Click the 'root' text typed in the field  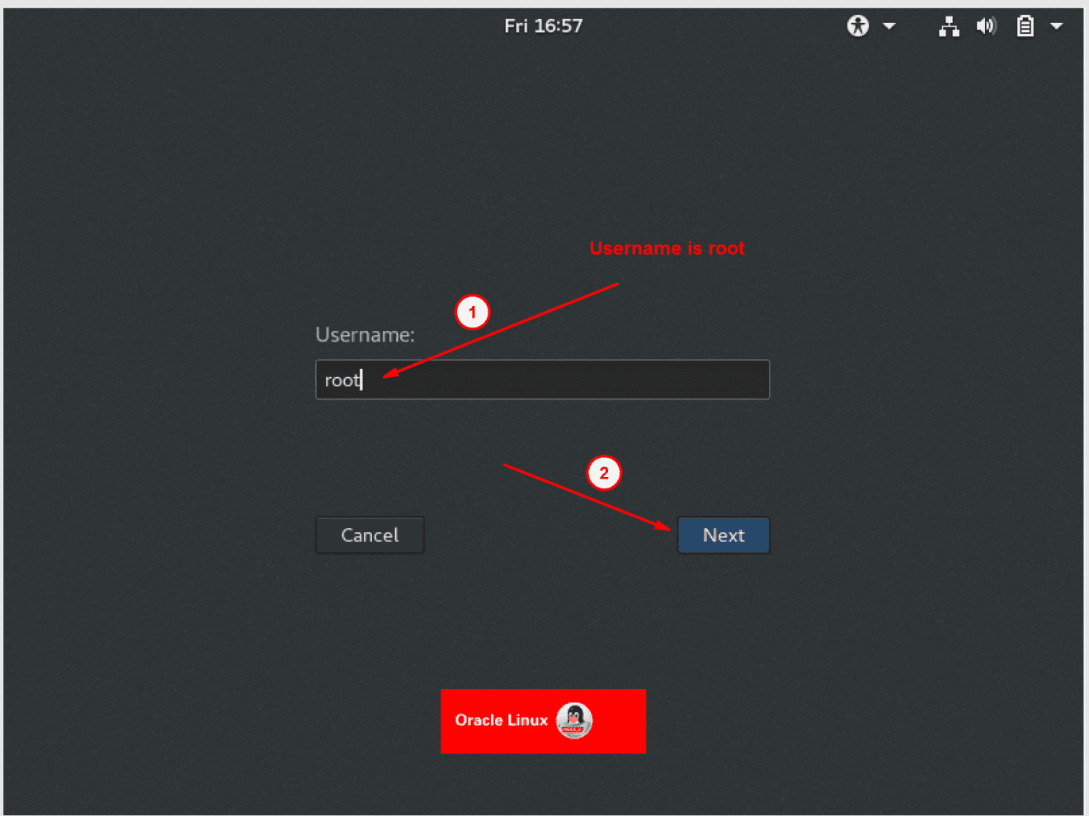(x=341, y=380)
